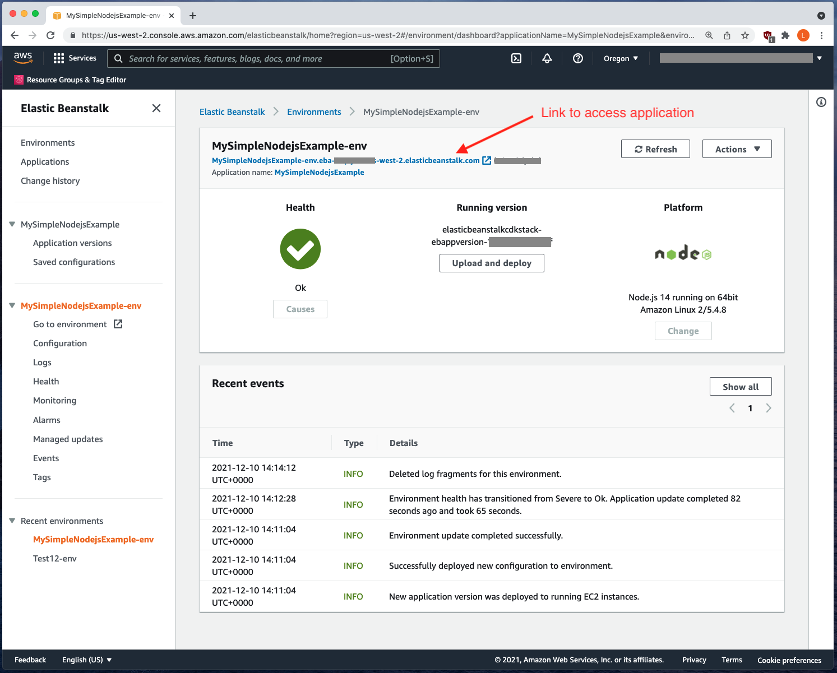837x673 pixels.
Task: Go forward in browser history
Action: pos(33,35)
